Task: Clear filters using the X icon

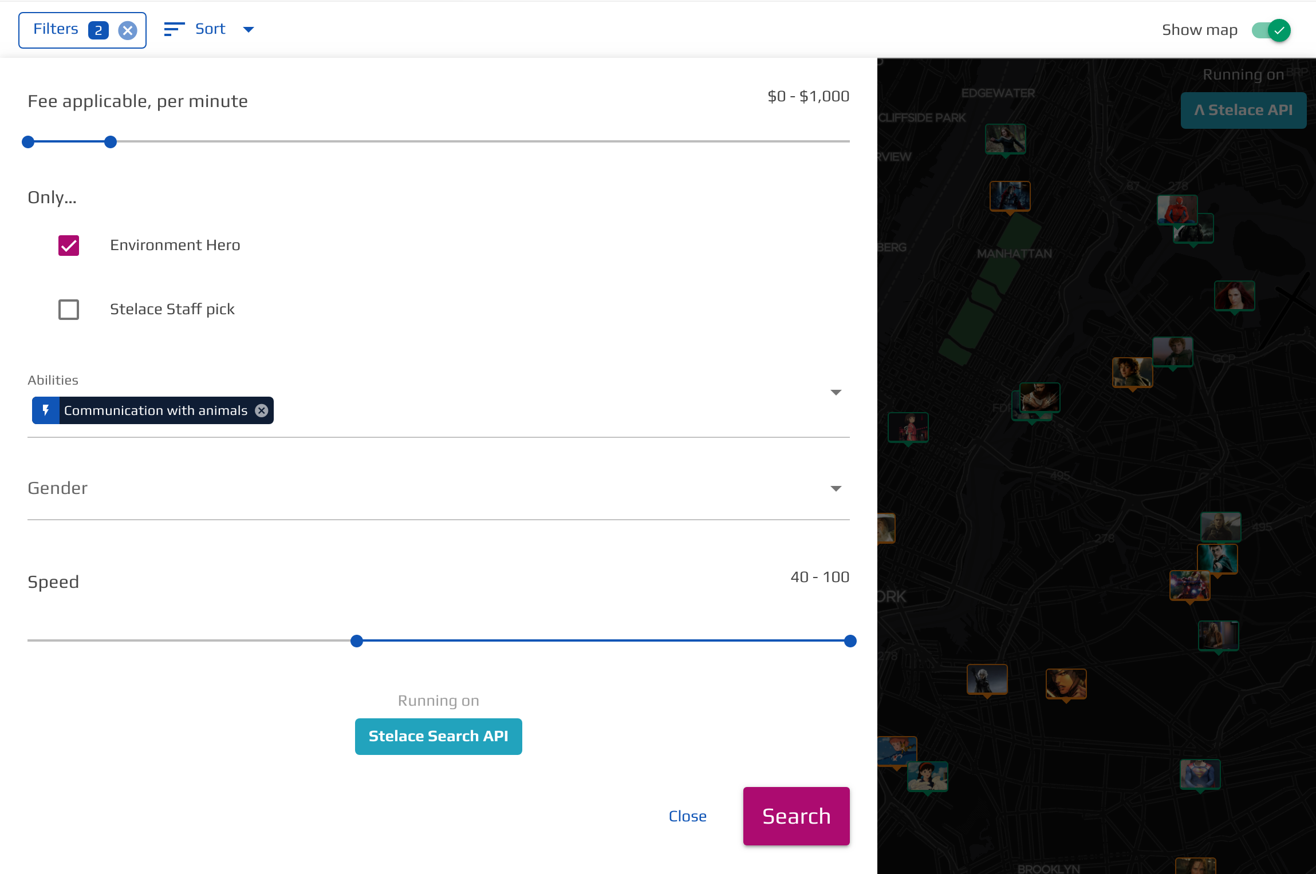Action: coord(128,30)
